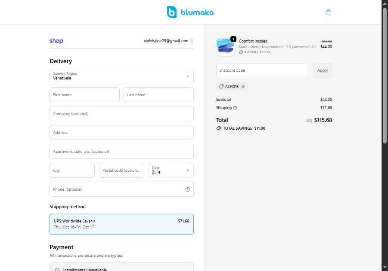Click the blumaka logo in the header
Viewport: 388px width, 271px height.
(x=190, y=12)
